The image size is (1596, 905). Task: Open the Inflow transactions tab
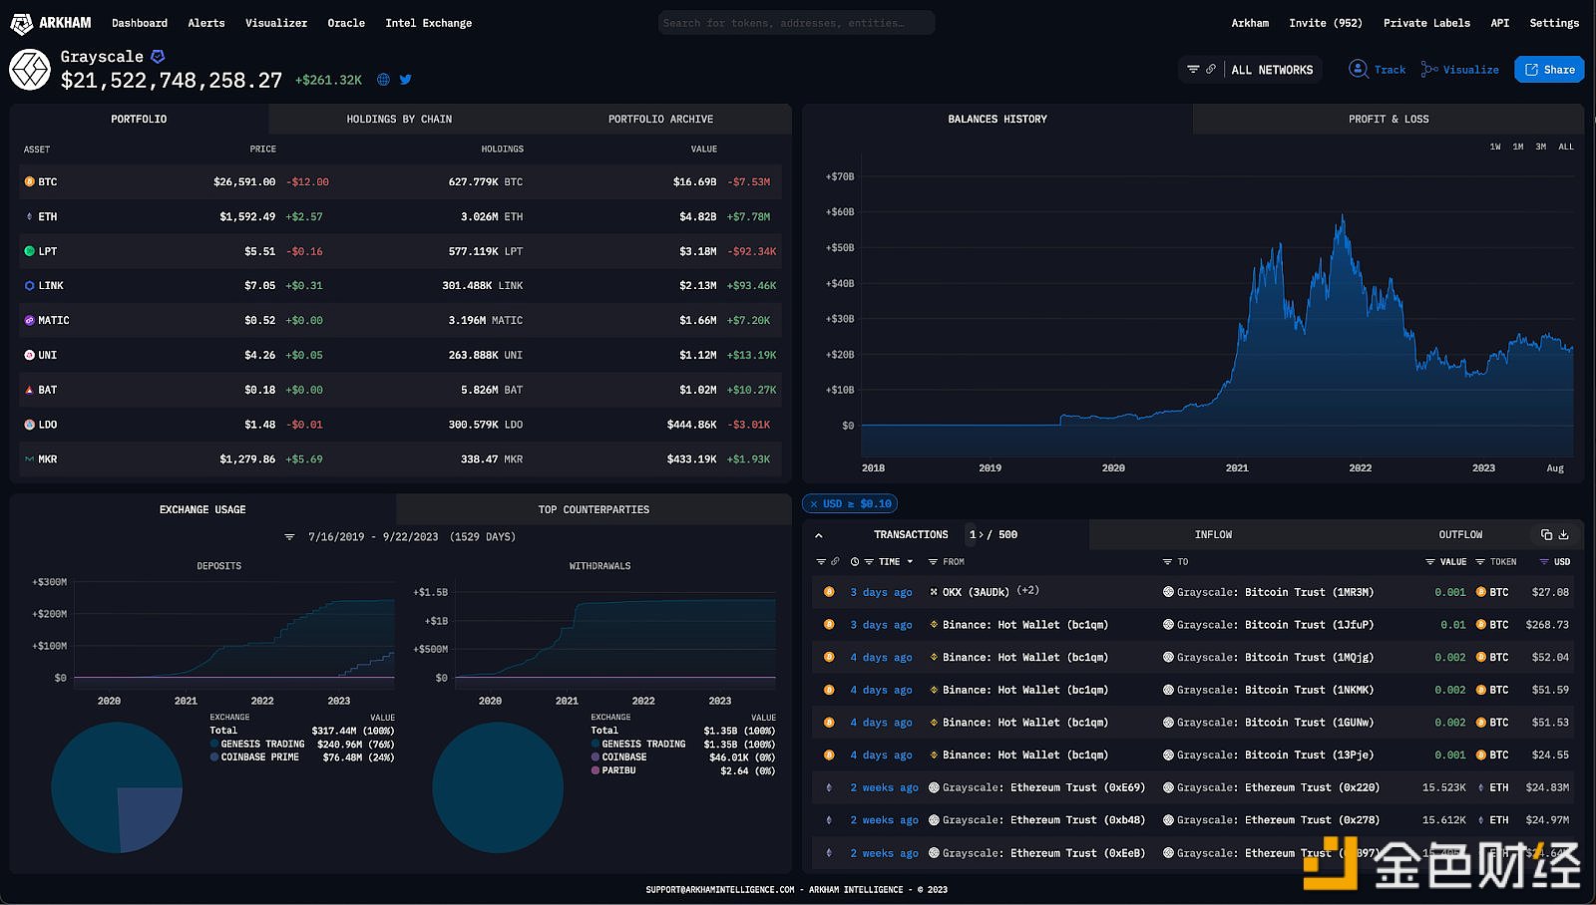pos(1213,535)
